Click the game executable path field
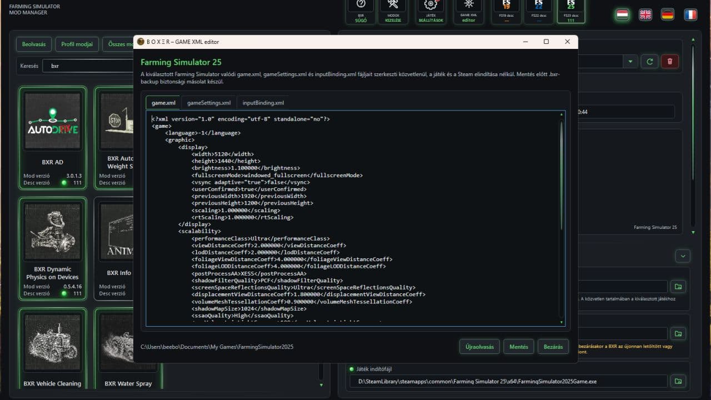The image size is (711, 400). coord(508,381)
